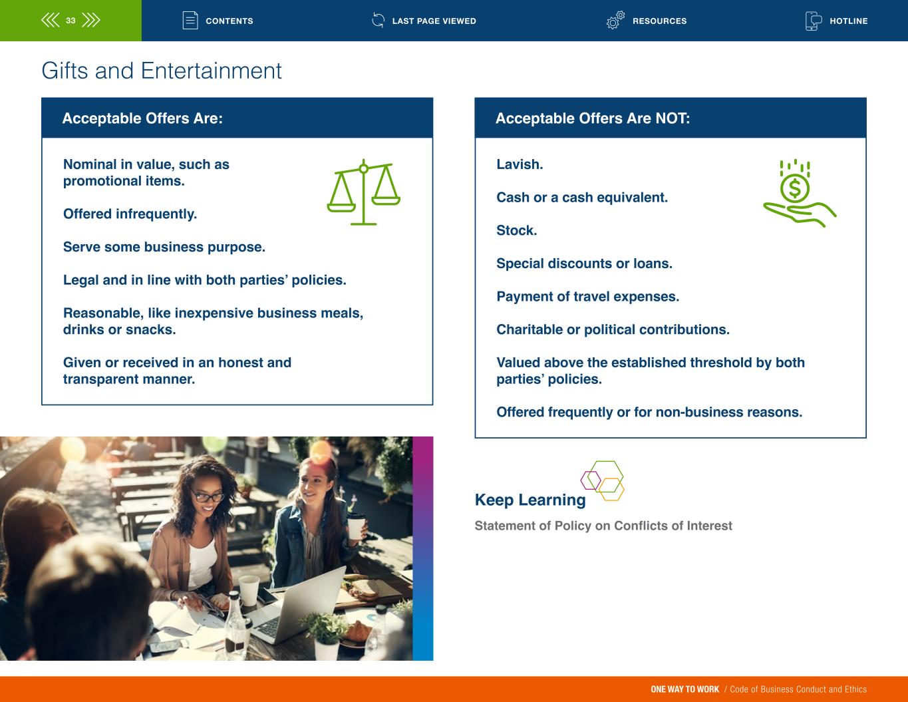Click the Last Page Viewed return icon

click(x=378, y=21)
